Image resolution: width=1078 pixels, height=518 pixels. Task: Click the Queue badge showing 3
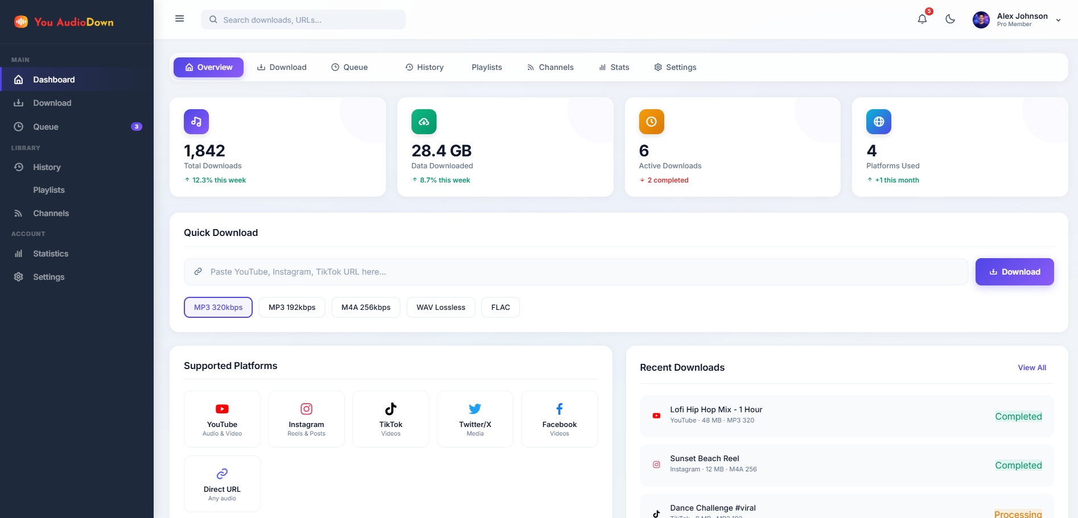pos(137,126)
